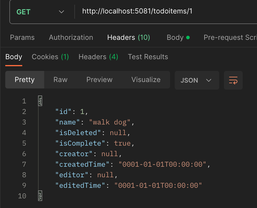The height and width of the screenshot is (208, 257).
Task: Click the "editor" key
Action: 72,175
